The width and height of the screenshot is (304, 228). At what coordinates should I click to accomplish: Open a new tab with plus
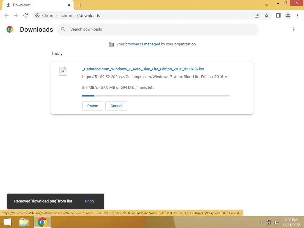click(80, 5)
